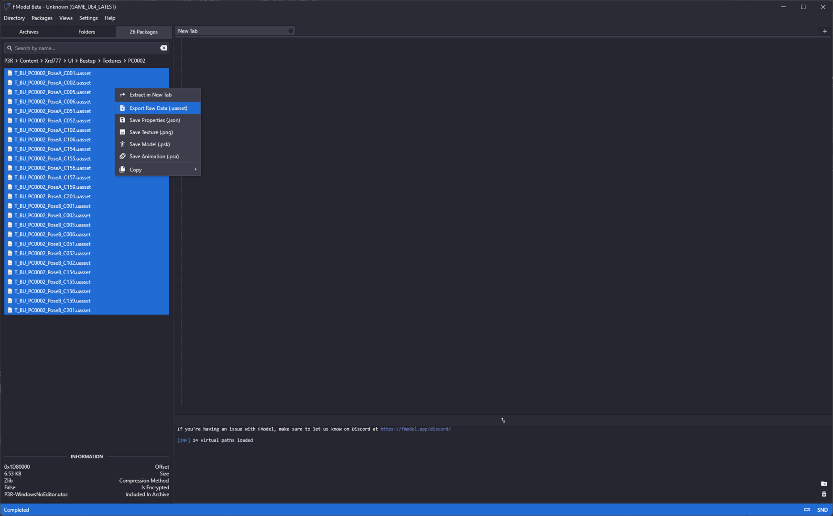The height and width of the screenshot is (516, 833).
Task: Clear the package search field
Action: pyautogui.click(x=163, y=48)
